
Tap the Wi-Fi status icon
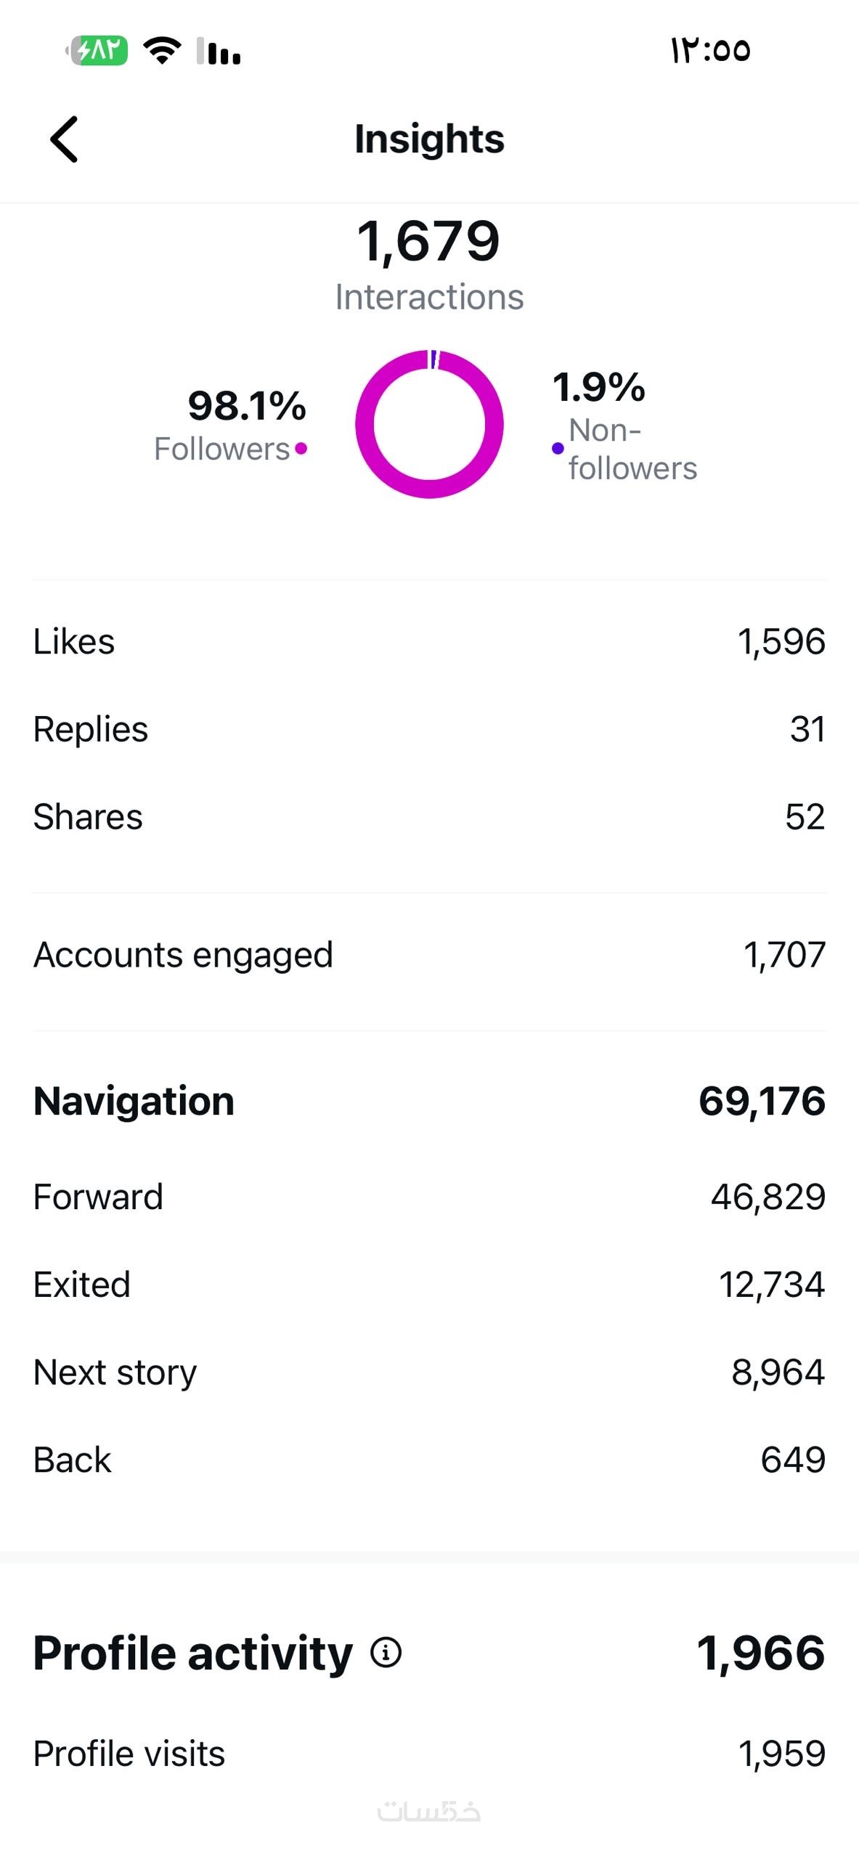[162, 50]
